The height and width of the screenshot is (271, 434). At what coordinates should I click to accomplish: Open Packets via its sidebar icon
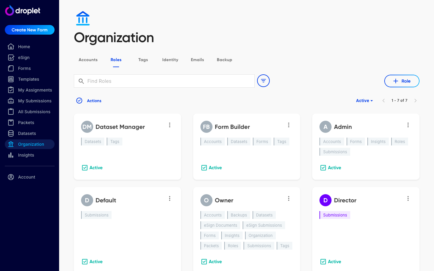(11, 123)
